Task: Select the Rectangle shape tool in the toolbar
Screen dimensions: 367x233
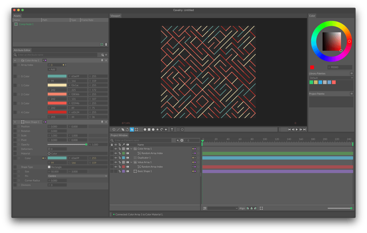Action: coord(149,129)
